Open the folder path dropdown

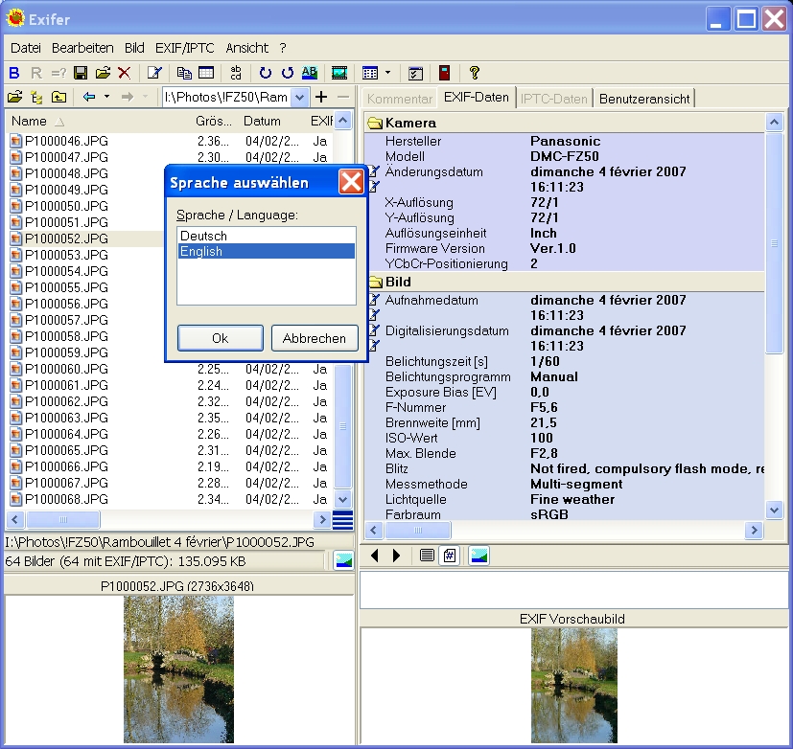(300, 97)
